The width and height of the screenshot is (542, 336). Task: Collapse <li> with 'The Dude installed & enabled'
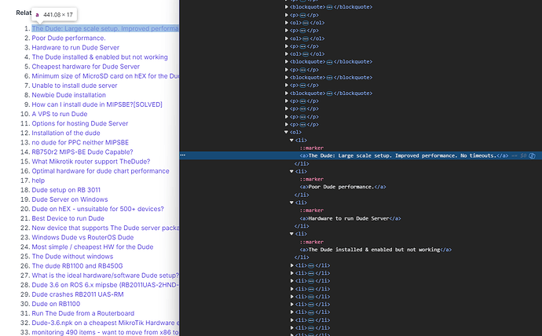[291, 234]
